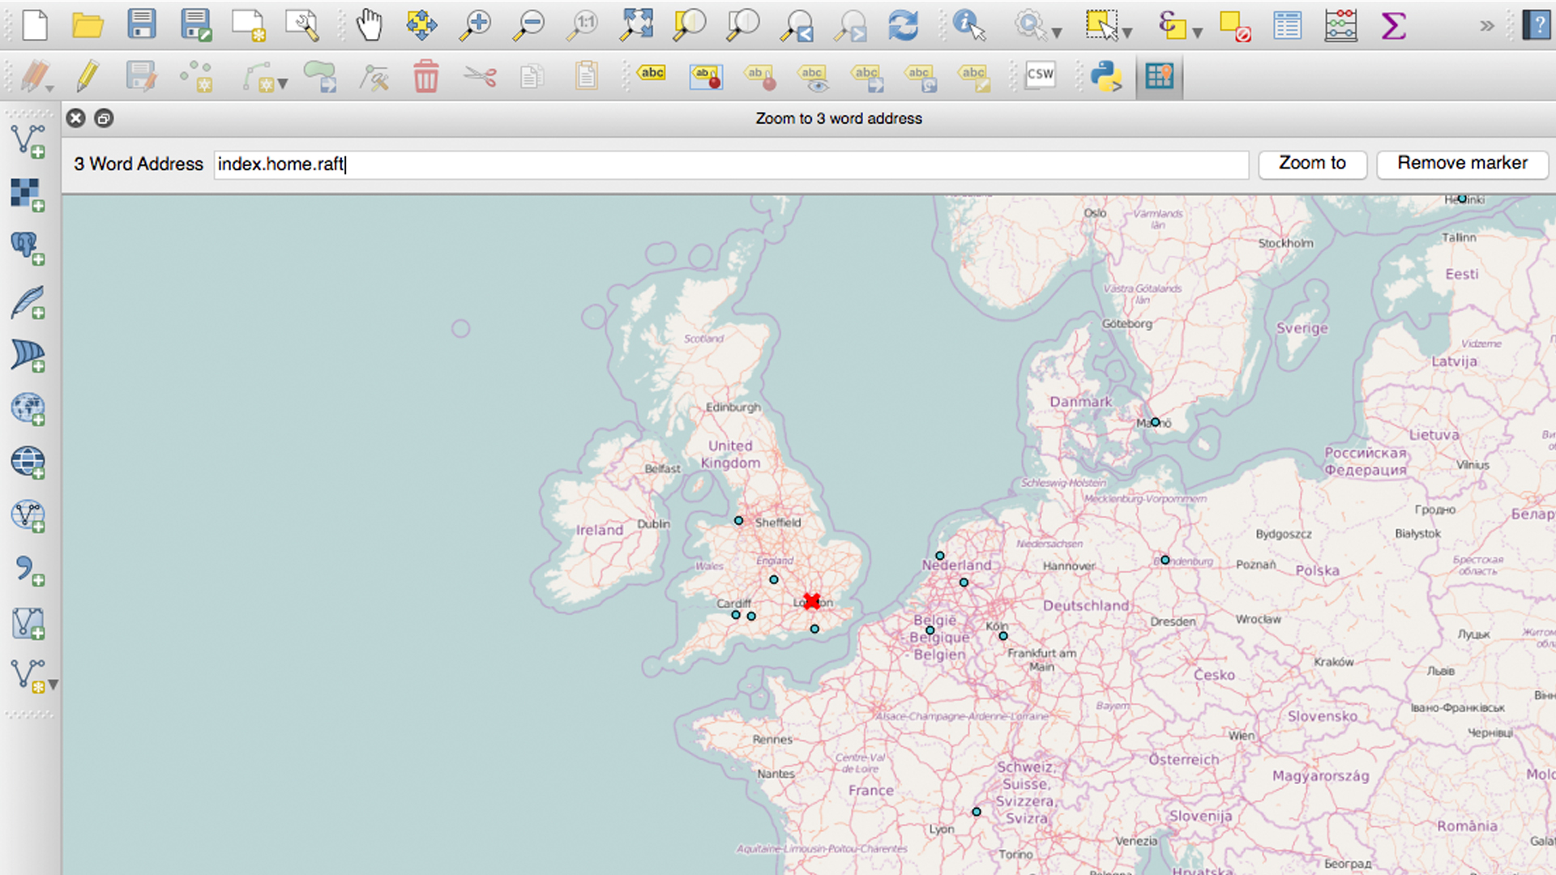Click the 3 Word Address input field
Image resolution: width=1556 pixels, height=875 pixels.
[x=731, y=164]
